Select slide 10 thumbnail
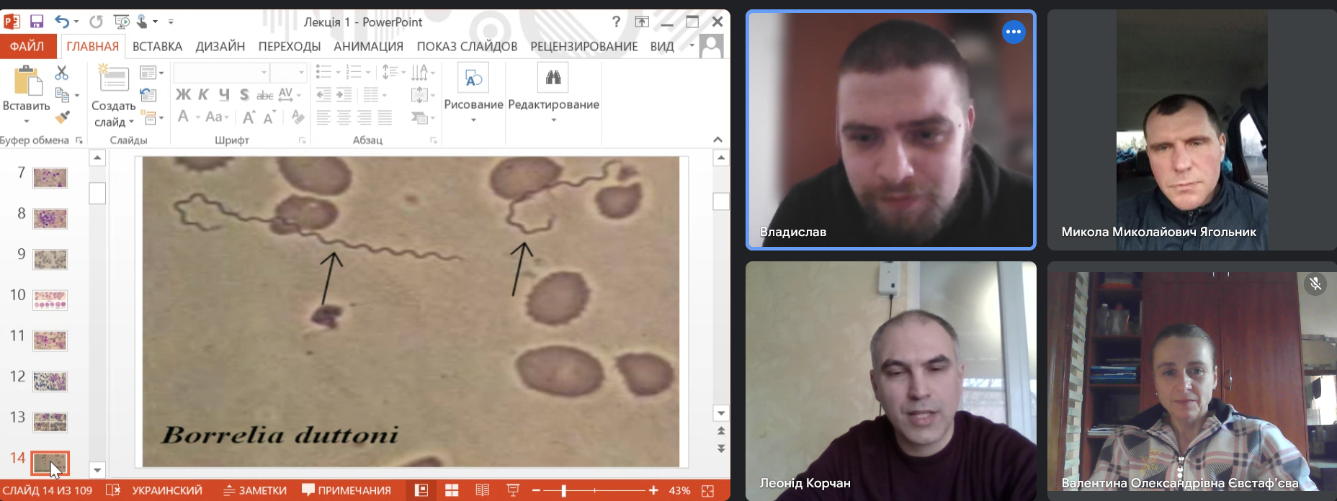 tap(50, 299)
